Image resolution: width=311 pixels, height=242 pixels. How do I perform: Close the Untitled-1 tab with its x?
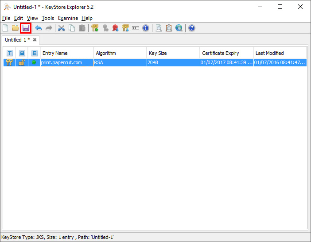point(35,40)
